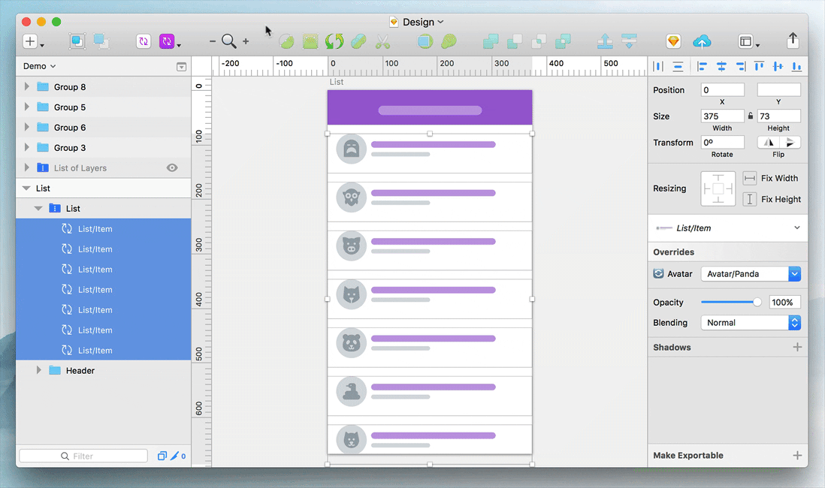
Task: Toggle visibility of List of Layers
Action: 172,168
